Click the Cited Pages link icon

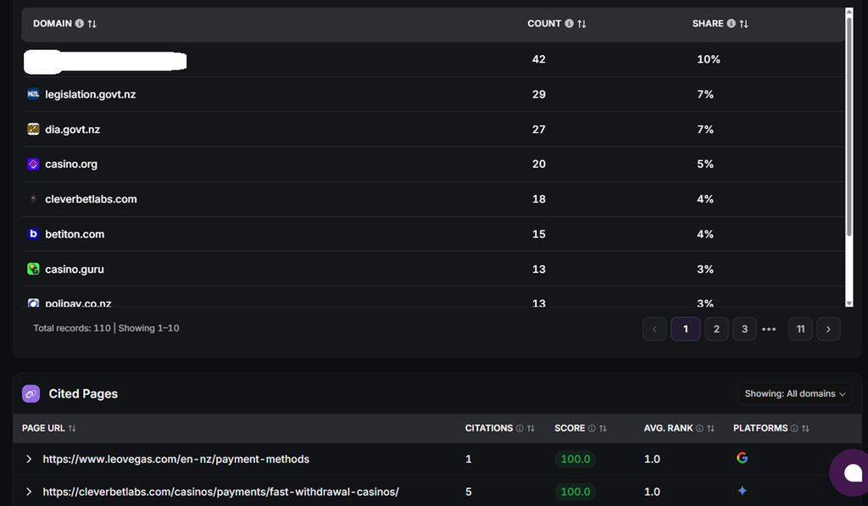pyautogui.click(x=31, y=393)
